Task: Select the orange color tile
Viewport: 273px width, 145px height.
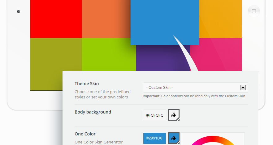Action: (106, 19)
